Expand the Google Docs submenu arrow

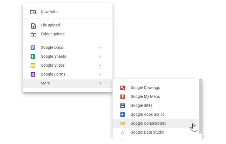tap(100, 48)
